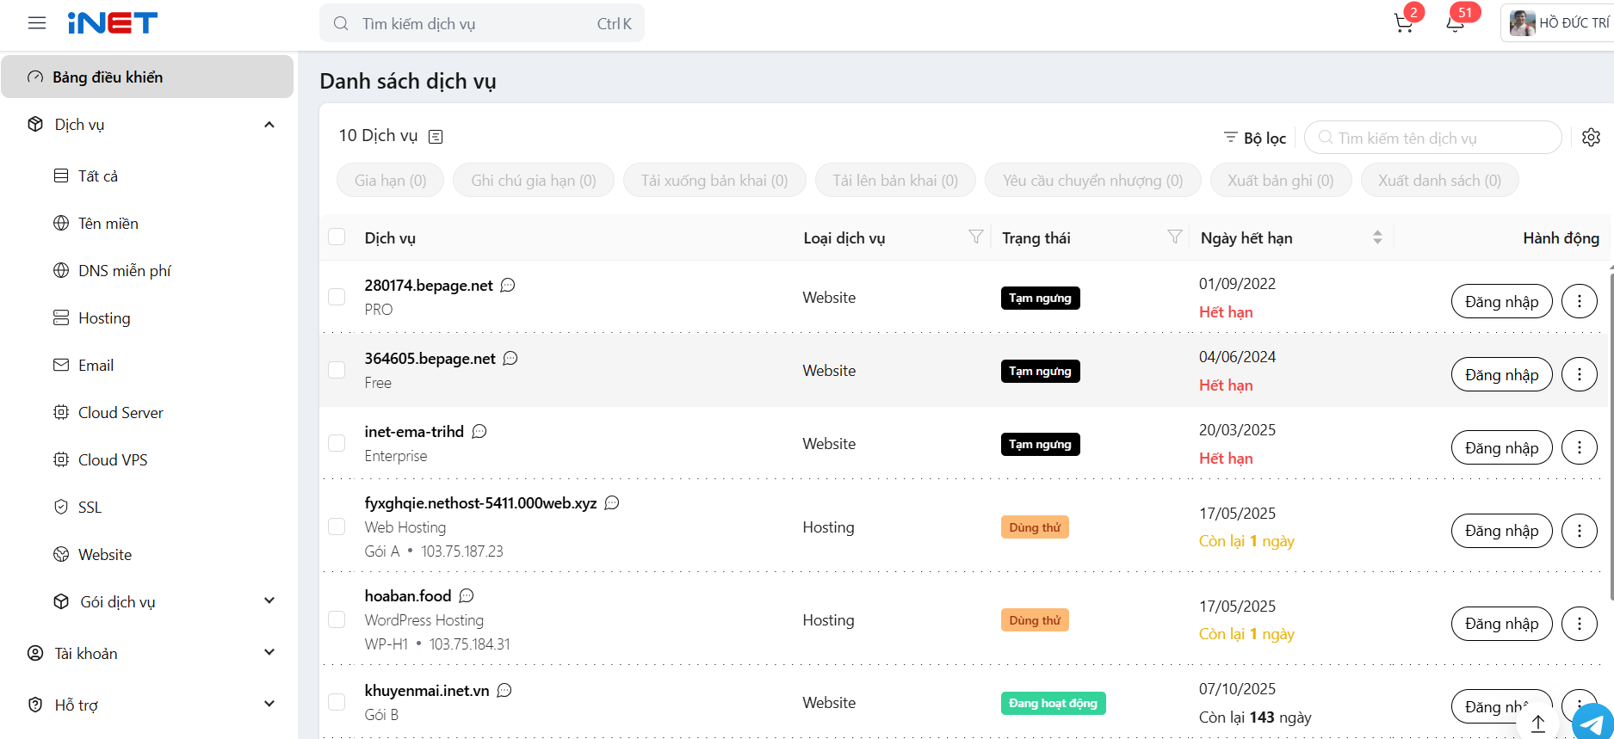The height and width of the screenshot is (739, 1614).
Task: Click Đăng nhập for inet-ema-trihd
Action: [1502, 447]
